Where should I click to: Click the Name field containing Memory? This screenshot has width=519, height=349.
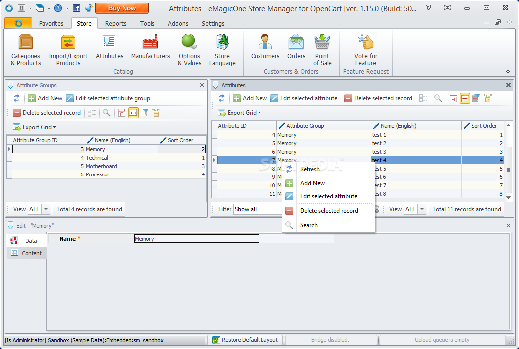click(234, 239)
